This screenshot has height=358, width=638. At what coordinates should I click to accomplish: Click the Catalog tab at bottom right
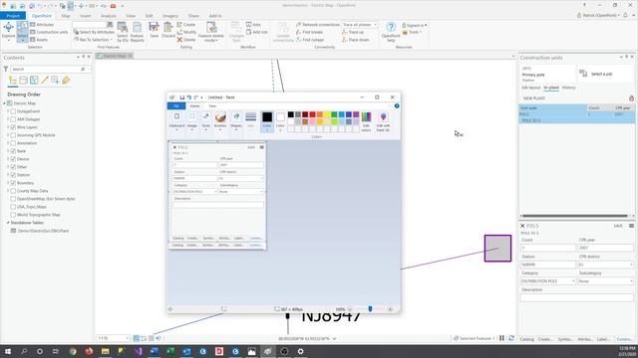527,339
